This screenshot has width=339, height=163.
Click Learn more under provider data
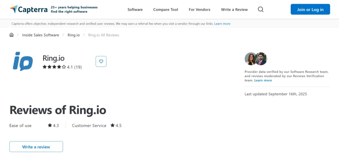263,80
